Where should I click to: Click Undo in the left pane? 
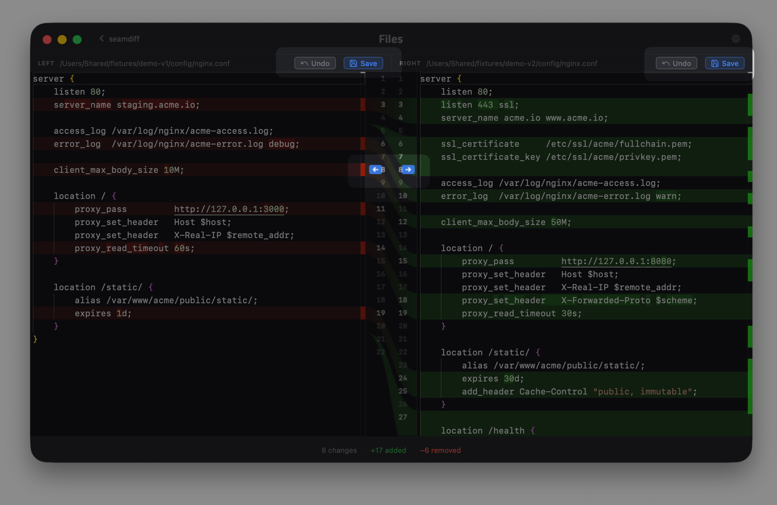[315, 63]
